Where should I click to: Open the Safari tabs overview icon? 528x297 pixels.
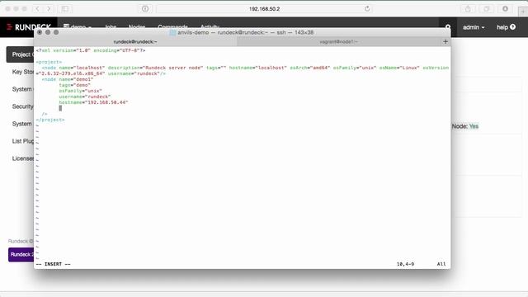[486, 9]
